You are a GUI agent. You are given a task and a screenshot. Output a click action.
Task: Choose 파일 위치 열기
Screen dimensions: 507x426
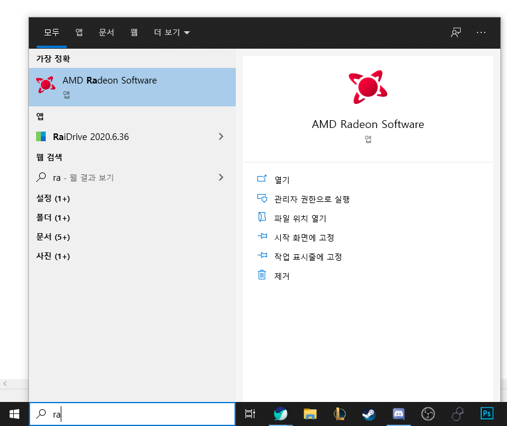[x=300, y=218]
